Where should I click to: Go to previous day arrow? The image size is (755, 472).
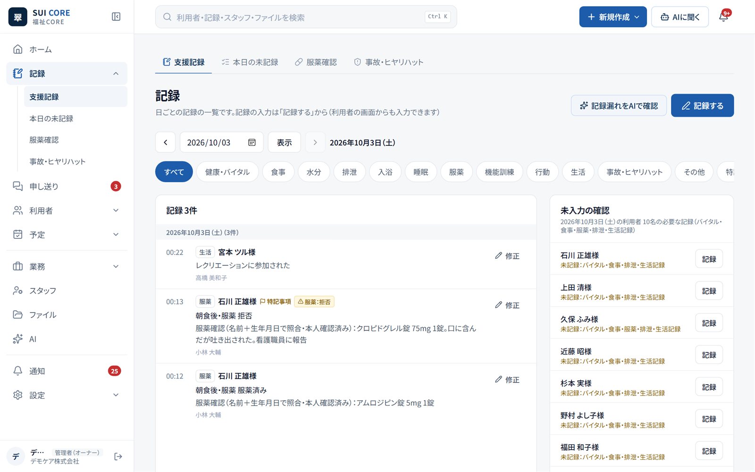[166, 143]
